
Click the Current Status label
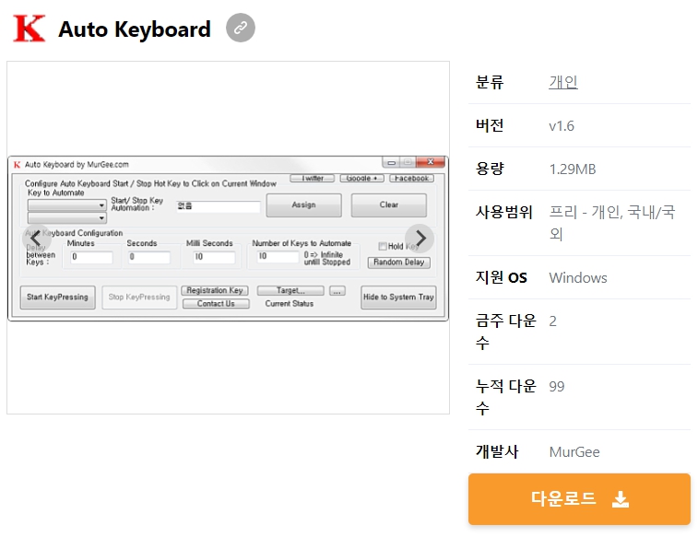[290, 304]
